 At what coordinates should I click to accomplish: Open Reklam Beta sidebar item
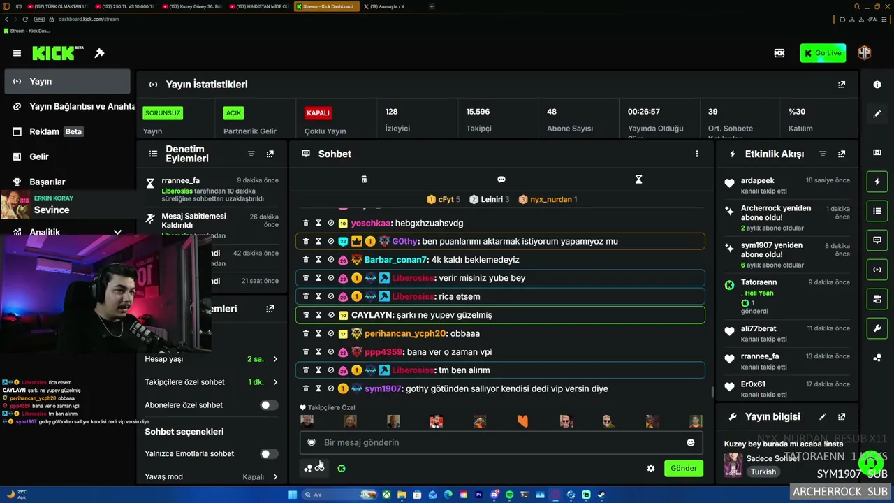(x=67, y=132)
